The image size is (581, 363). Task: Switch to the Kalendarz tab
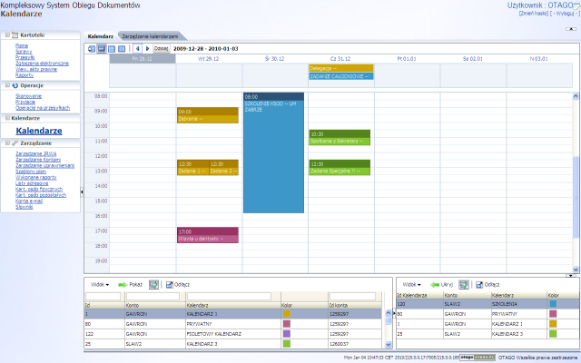click(101, 36)
